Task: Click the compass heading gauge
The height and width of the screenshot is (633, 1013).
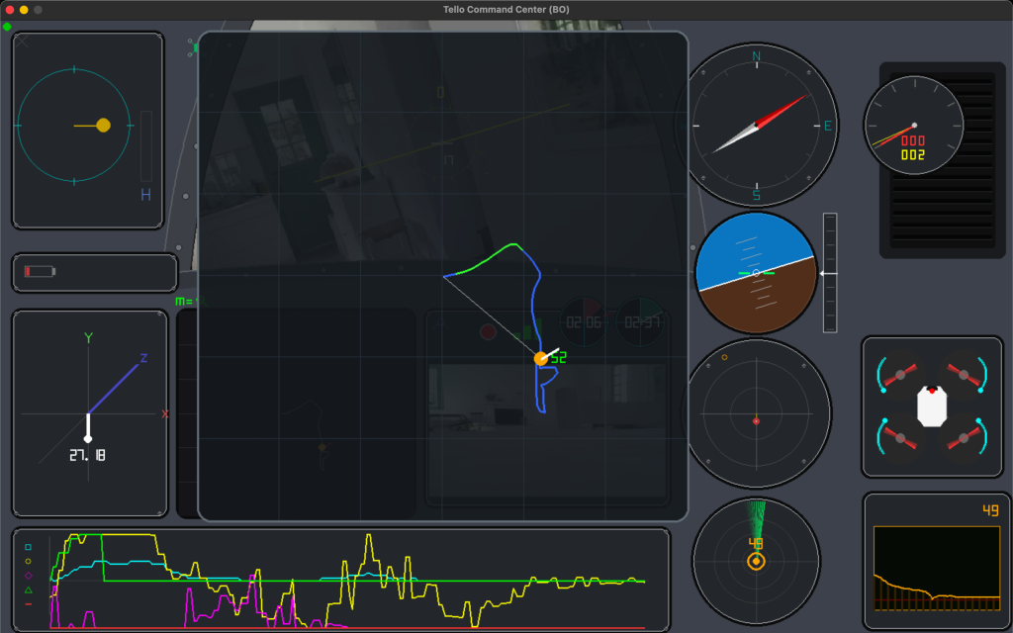Action: click(x=757, y=125)
